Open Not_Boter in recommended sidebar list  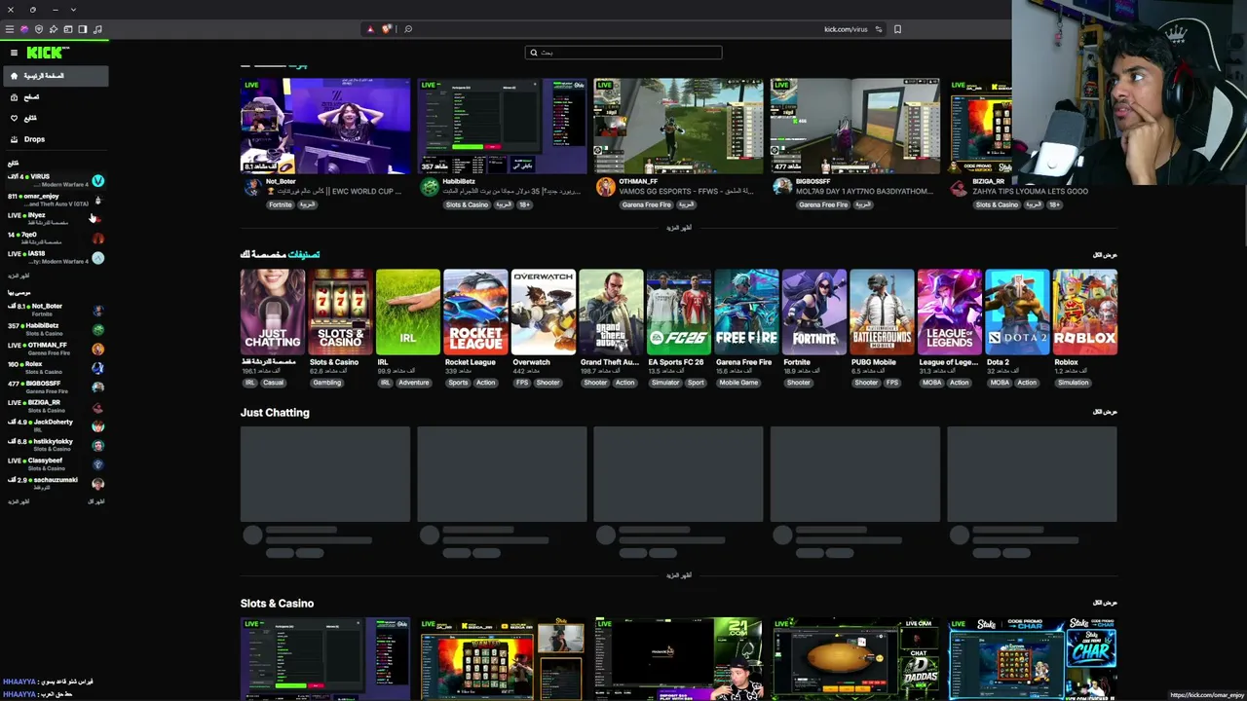click(55, 311)
